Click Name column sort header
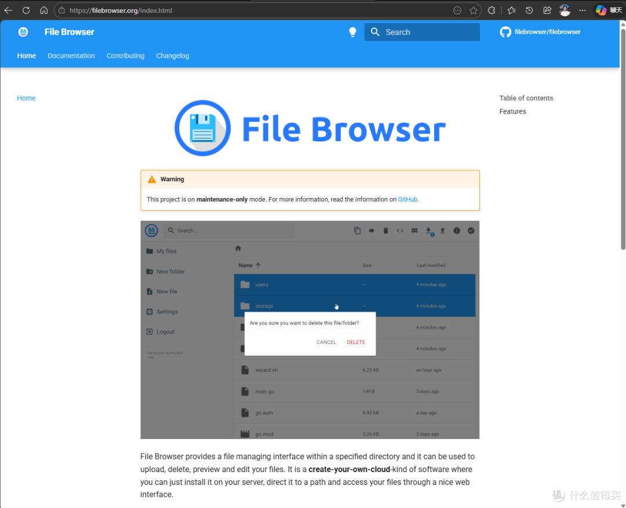The width and height of the screenshot is (626, 508). click(249, 265)
